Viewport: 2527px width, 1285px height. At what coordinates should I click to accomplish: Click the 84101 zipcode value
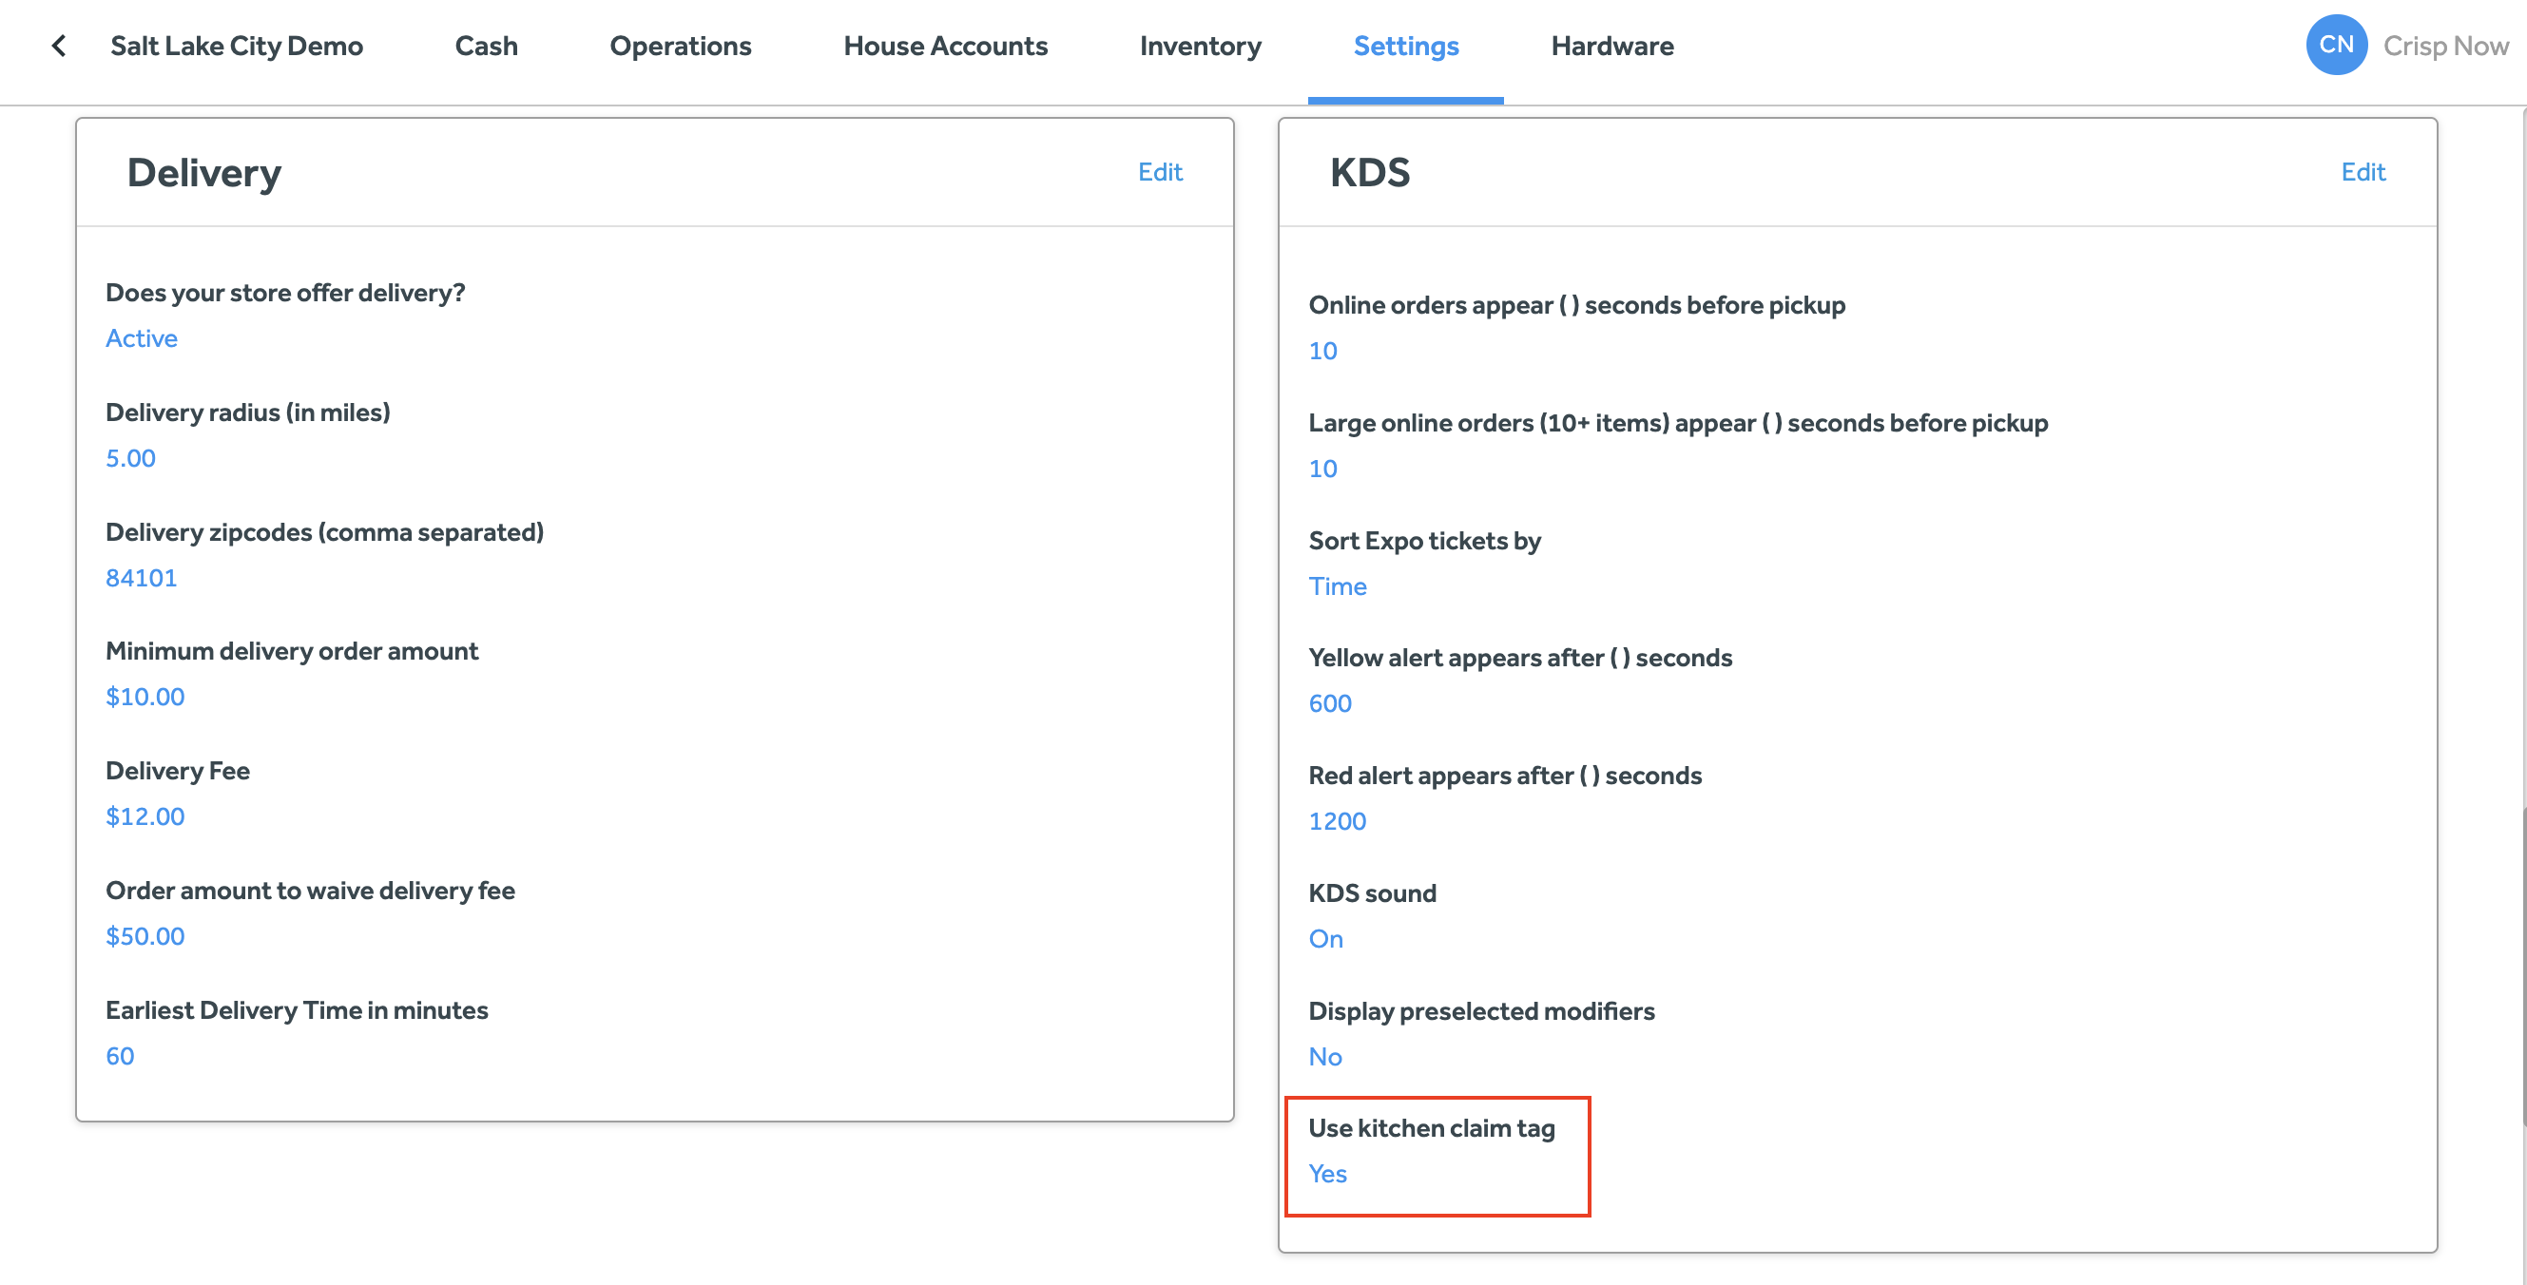tap(142, 578)
